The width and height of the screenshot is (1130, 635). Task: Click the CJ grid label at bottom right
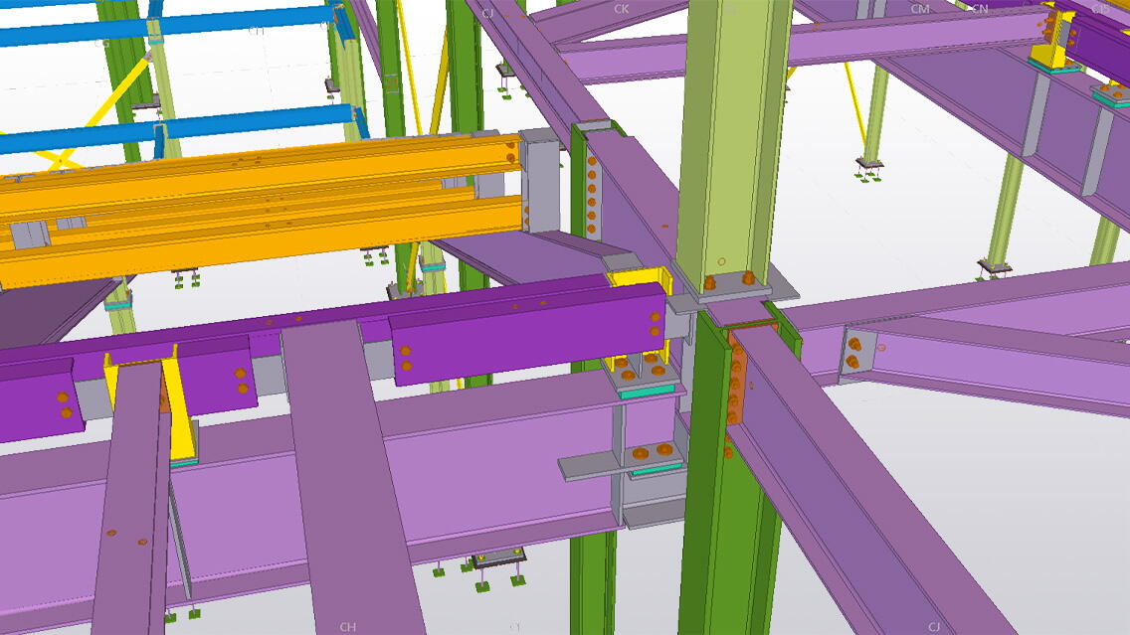pyautogui.click(x=934, y=626)
